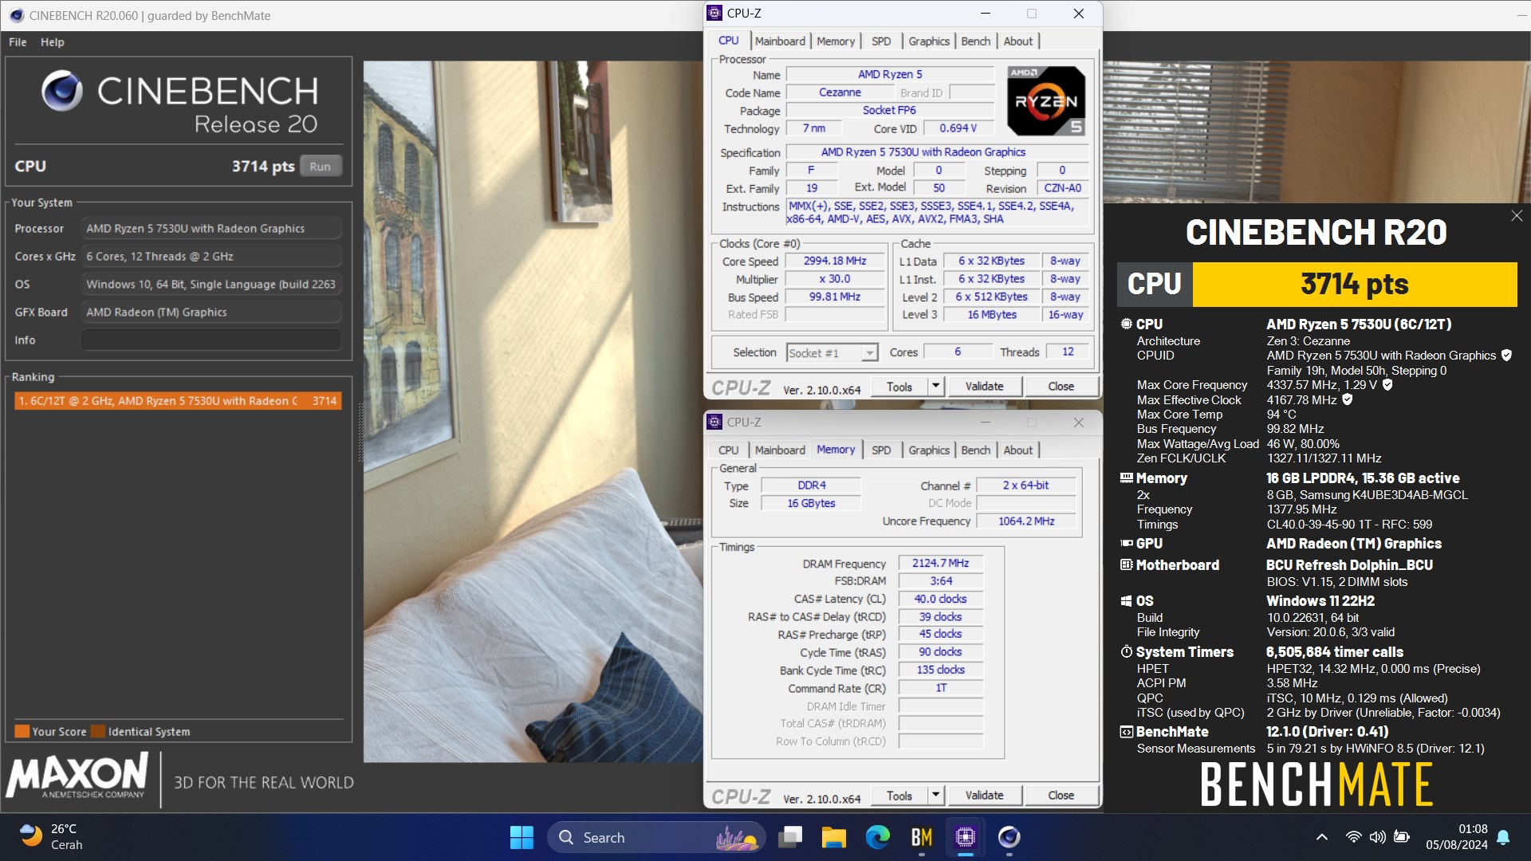Switch to SPD tab in top CPU-Z
Screen dimensions: 1531x861
click(881, 41)
